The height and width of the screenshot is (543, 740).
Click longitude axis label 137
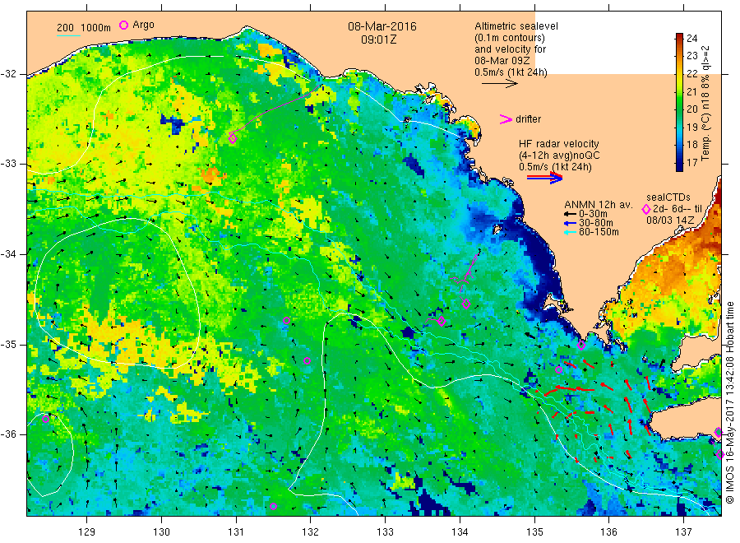684,532
